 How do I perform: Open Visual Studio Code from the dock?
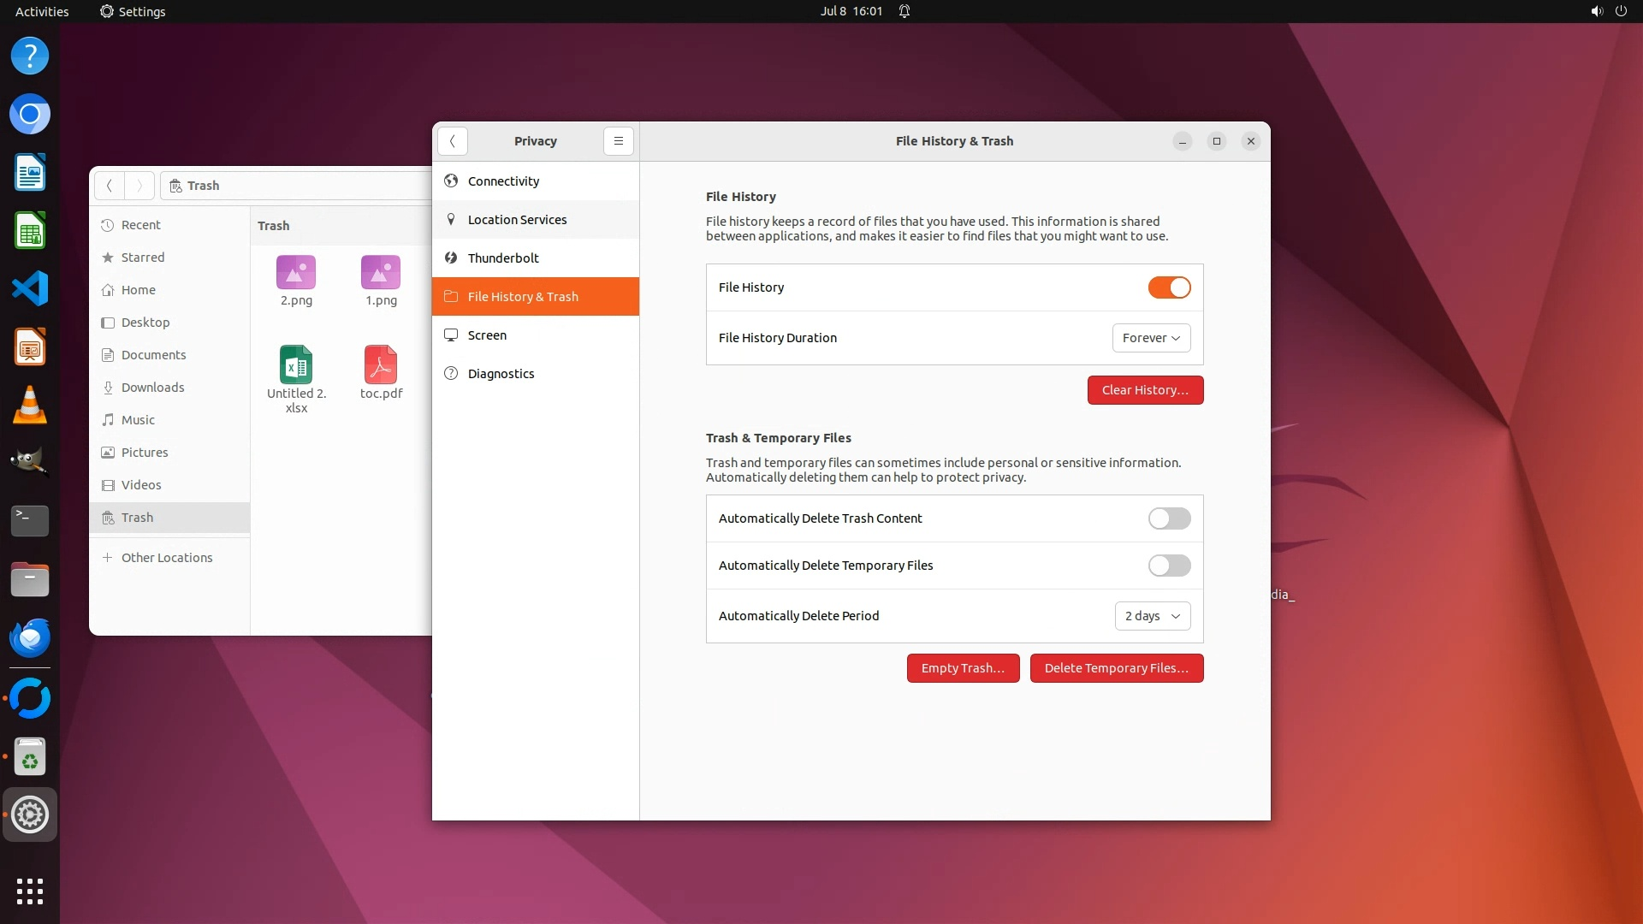click(30, 289)
